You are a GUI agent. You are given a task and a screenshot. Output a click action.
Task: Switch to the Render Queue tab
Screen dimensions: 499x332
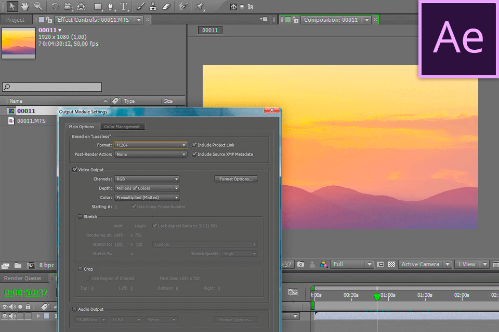click(22, 278)
